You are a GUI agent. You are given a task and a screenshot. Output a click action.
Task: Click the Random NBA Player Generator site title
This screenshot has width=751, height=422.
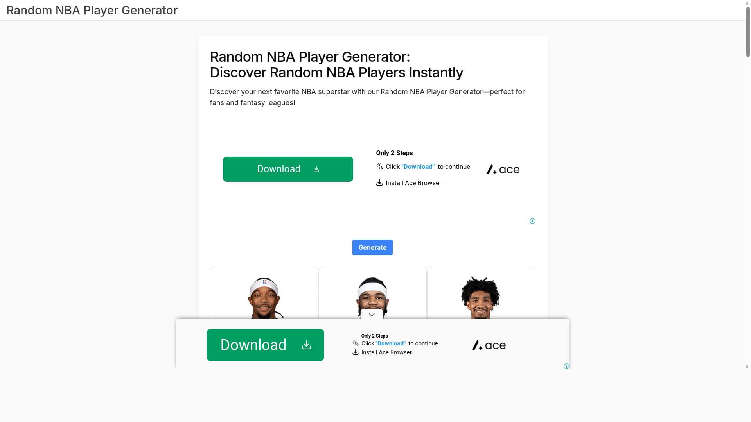(92, 10)
